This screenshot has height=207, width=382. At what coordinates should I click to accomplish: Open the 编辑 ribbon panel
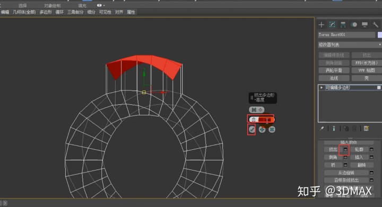(x=5, y=12)
